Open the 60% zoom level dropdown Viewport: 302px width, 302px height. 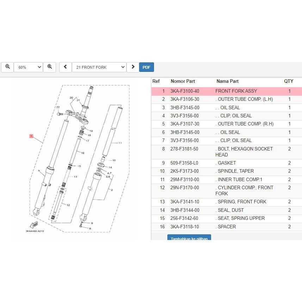(28, 67)
